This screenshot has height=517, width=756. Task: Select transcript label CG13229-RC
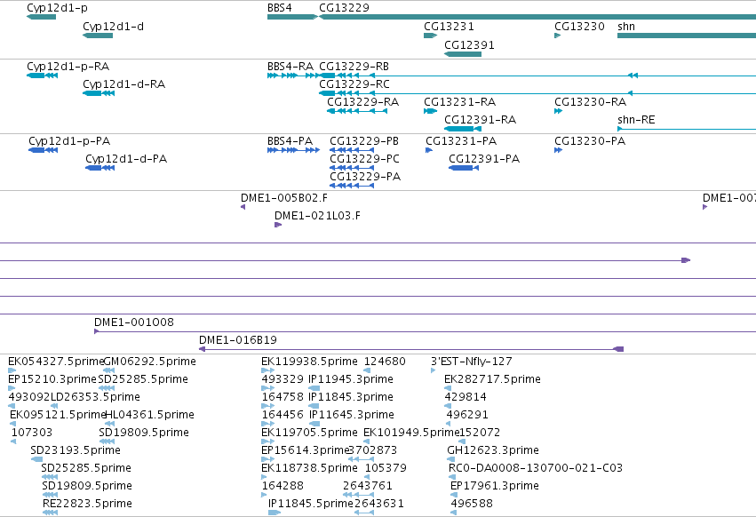[x=354, y=84]
